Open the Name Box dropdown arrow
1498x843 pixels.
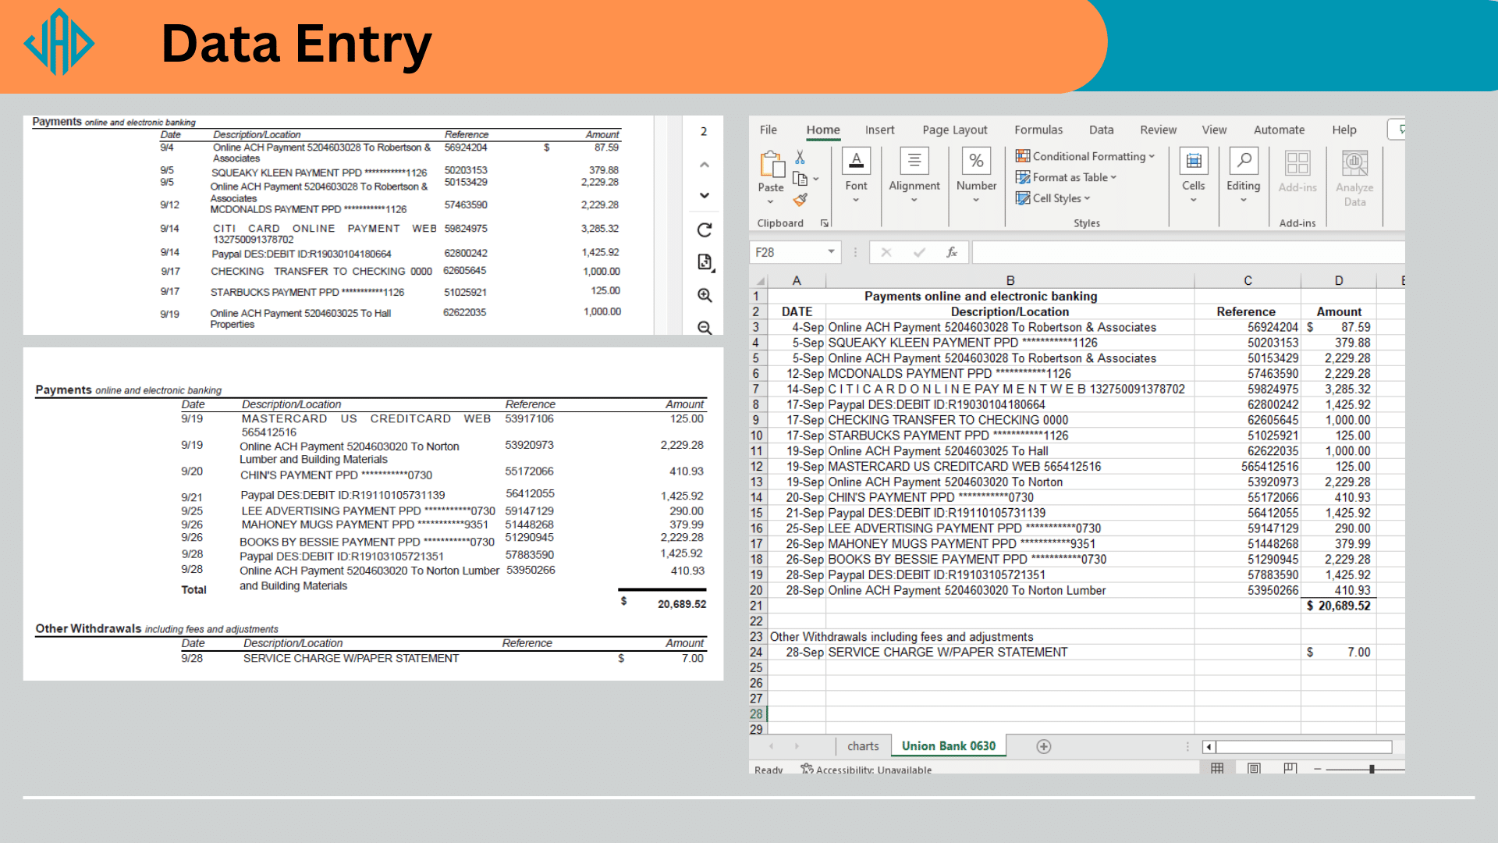click(831, 252)
